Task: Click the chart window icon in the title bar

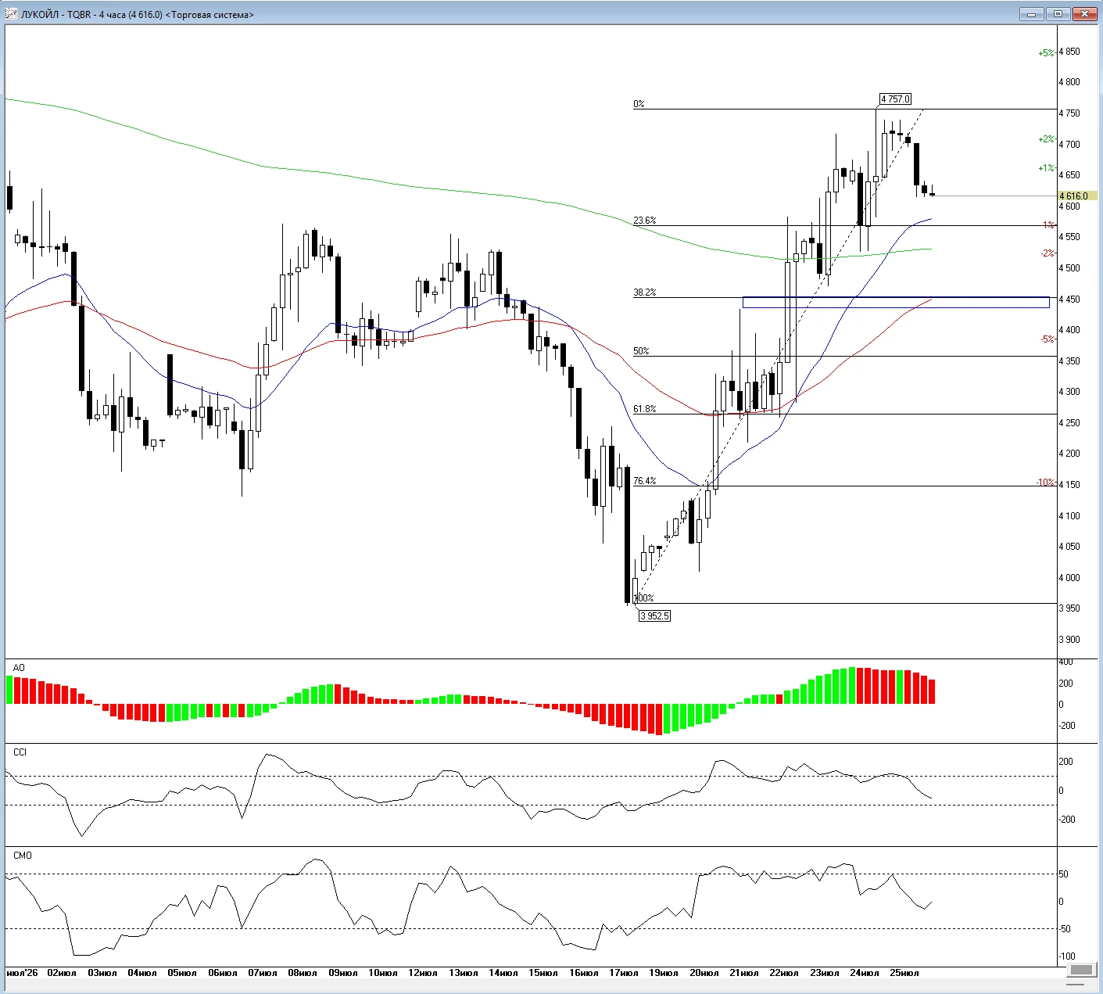Action: [10, 13]
